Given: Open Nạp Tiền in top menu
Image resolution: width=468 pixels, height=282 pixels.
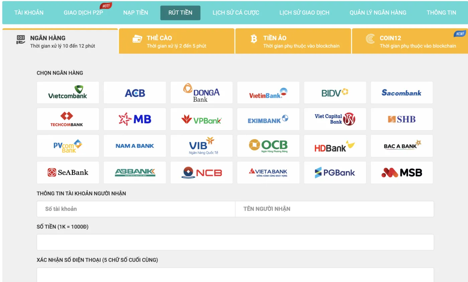Looking at the screenshot, I should click(x=135, y=13).
